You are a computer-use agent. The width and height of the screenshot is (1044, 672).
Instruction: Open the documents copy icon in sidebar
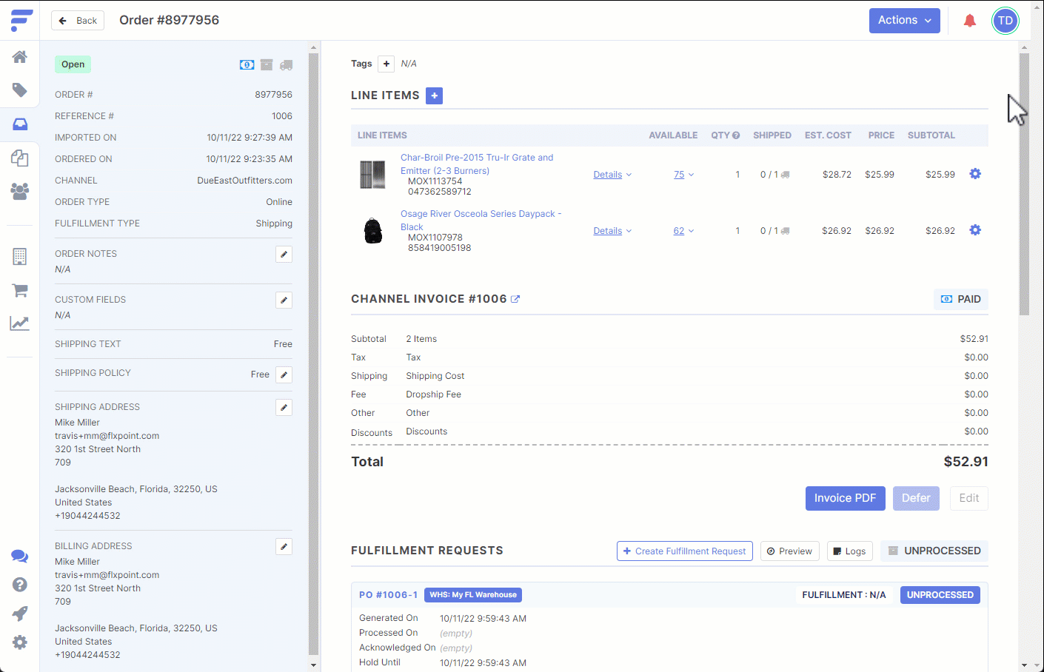pos(20,158)
